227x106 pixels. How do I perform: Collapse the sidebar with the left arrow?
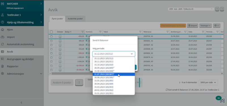pyautogui.click(x=22, y=103)
